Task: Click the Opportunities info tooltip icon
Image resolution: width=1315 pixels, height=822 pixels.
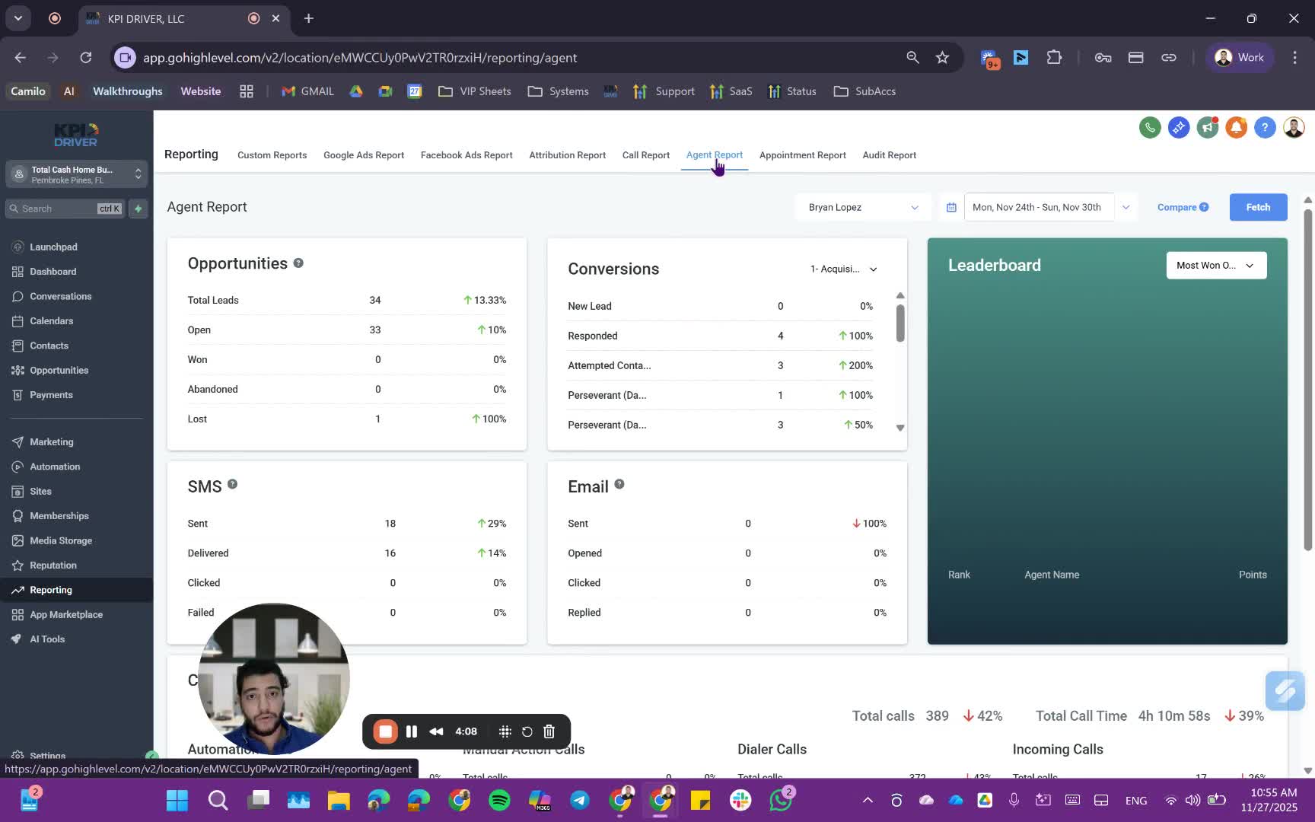Action: pyautogui.click(x=298, y=263)
